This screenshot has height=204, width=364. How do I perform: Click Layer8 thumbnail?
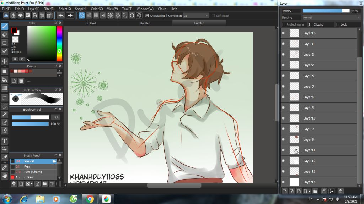coord(294,139)
